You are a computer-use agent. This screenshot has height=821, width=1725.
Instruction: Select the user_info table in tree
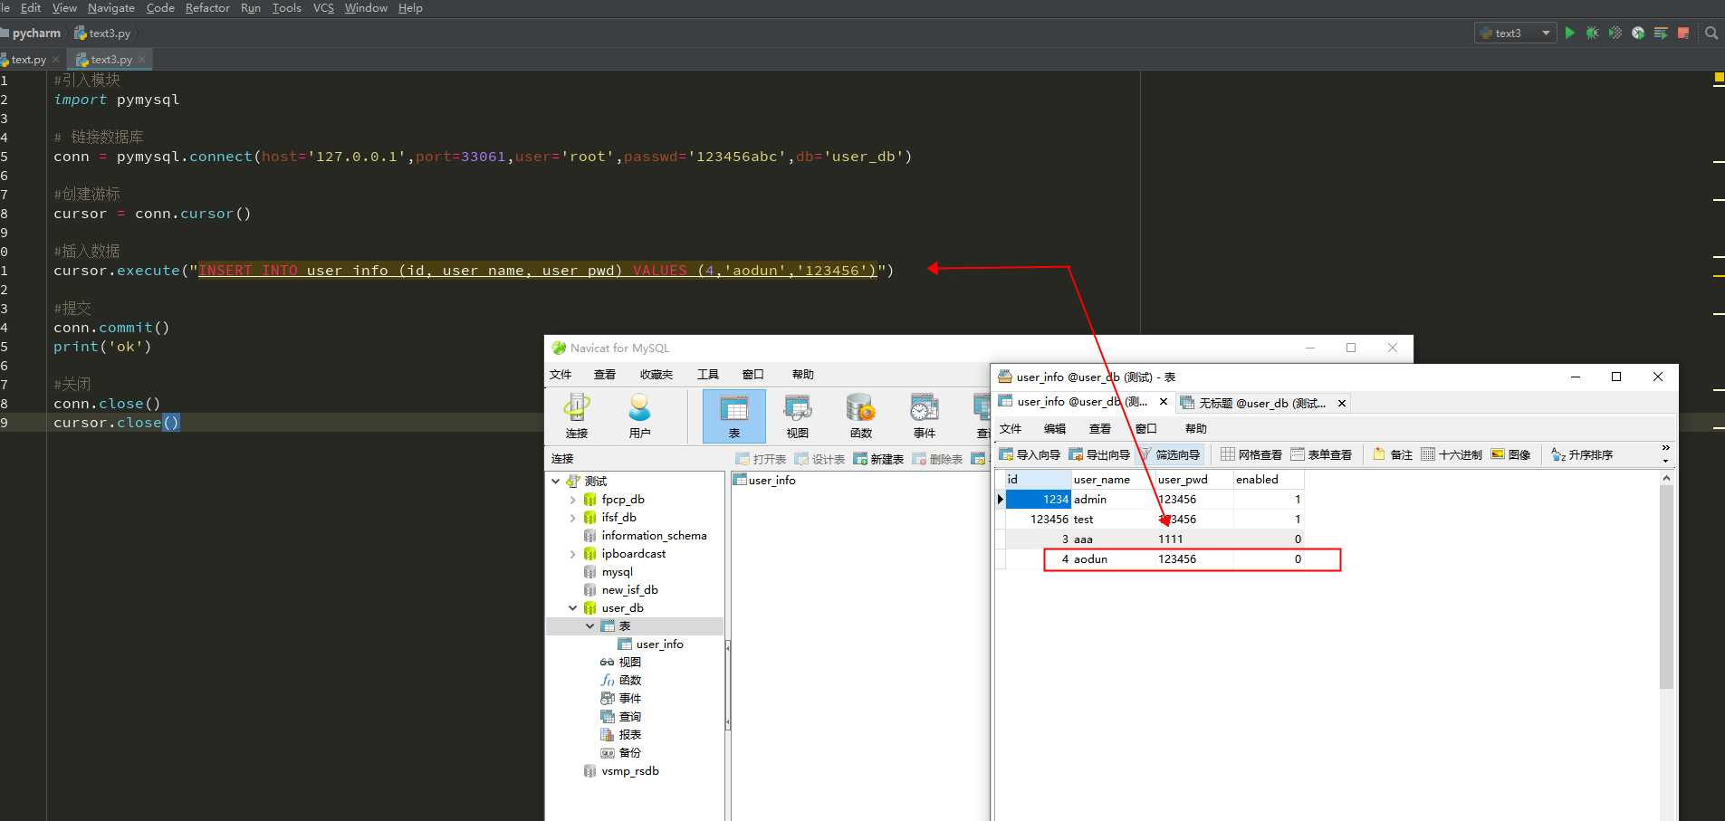point(659,644)
